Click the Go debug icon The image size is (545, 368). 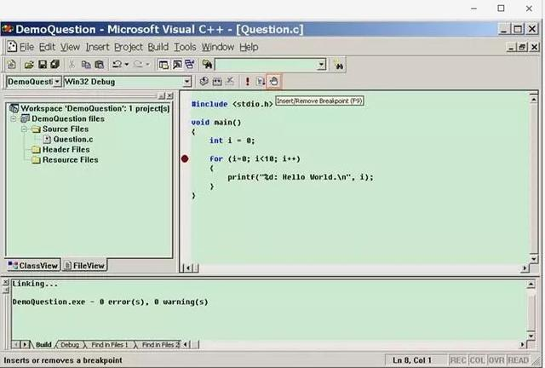(261, 82)
